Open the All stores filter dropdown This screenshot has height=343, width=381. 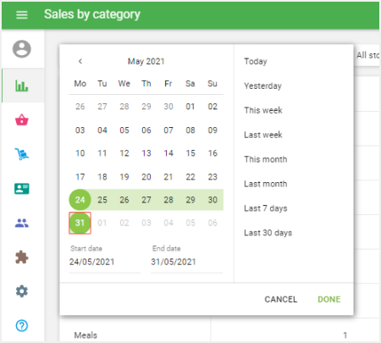point(367,55)
